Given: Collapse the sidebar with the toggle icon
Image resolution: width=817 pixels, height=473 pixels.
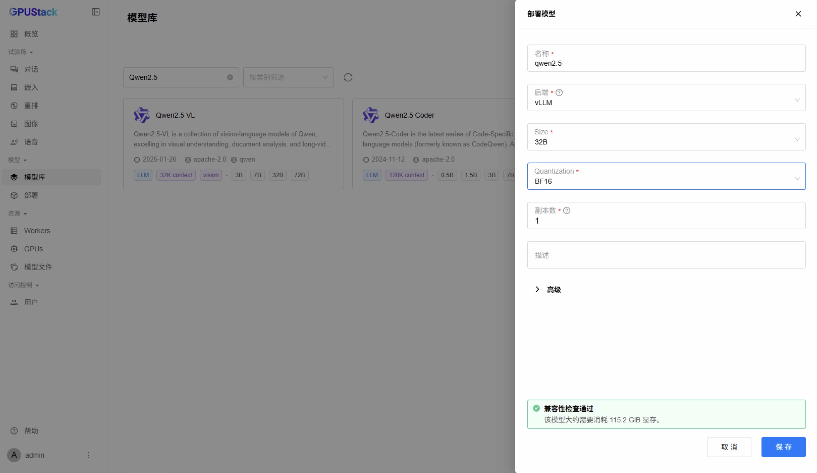Looking at the screenshot, I should [95, 12].
